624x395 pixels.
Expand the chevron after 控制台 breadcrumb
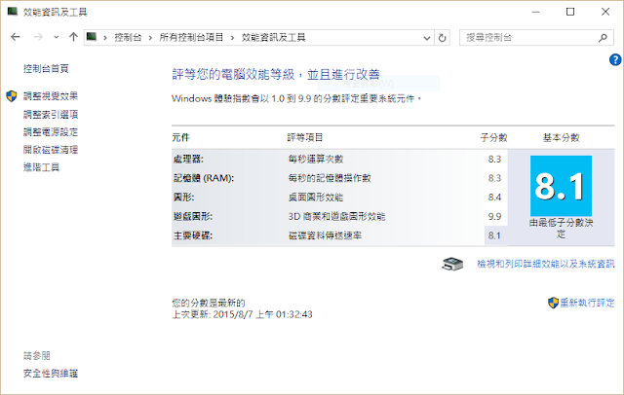[x=150, y=38]
